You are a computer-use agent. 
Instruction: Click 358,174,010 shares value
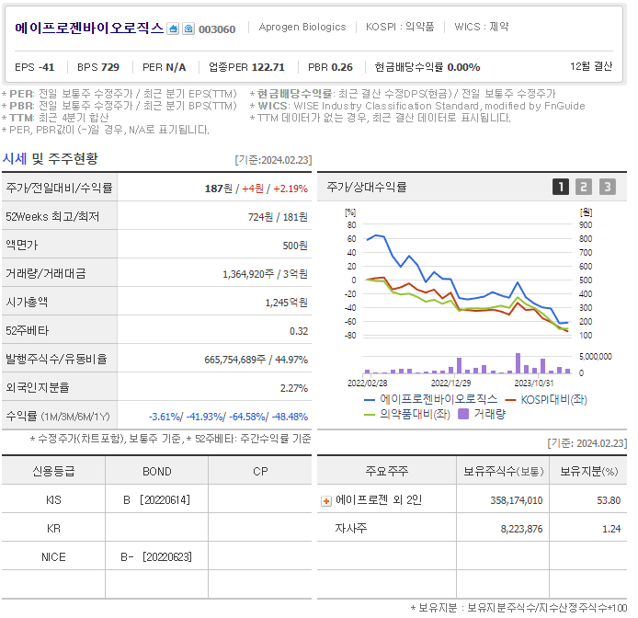coord(517,500)
